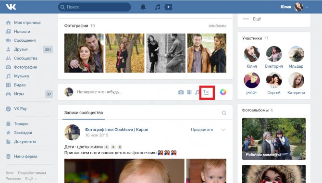Click Юлия avatar in header

click(x=298, y=7)
